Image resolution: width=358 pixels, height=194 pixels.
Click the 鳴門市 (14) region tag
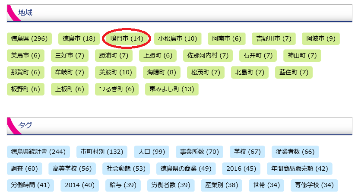click(x=127, y=38)
